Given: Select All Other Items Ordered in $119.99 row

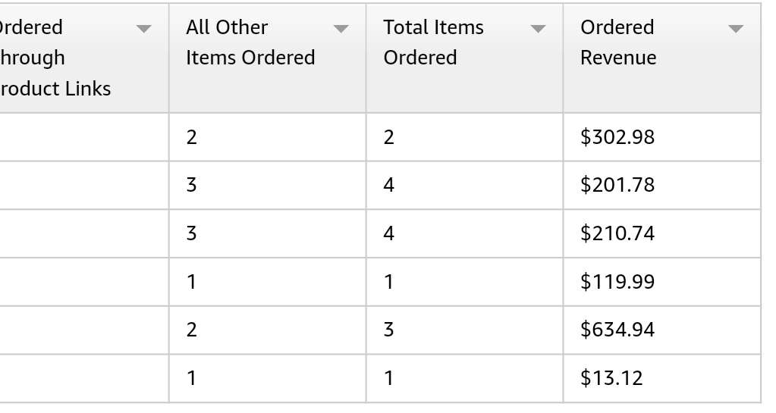Looking at the screenshot, I should (192, 282).
